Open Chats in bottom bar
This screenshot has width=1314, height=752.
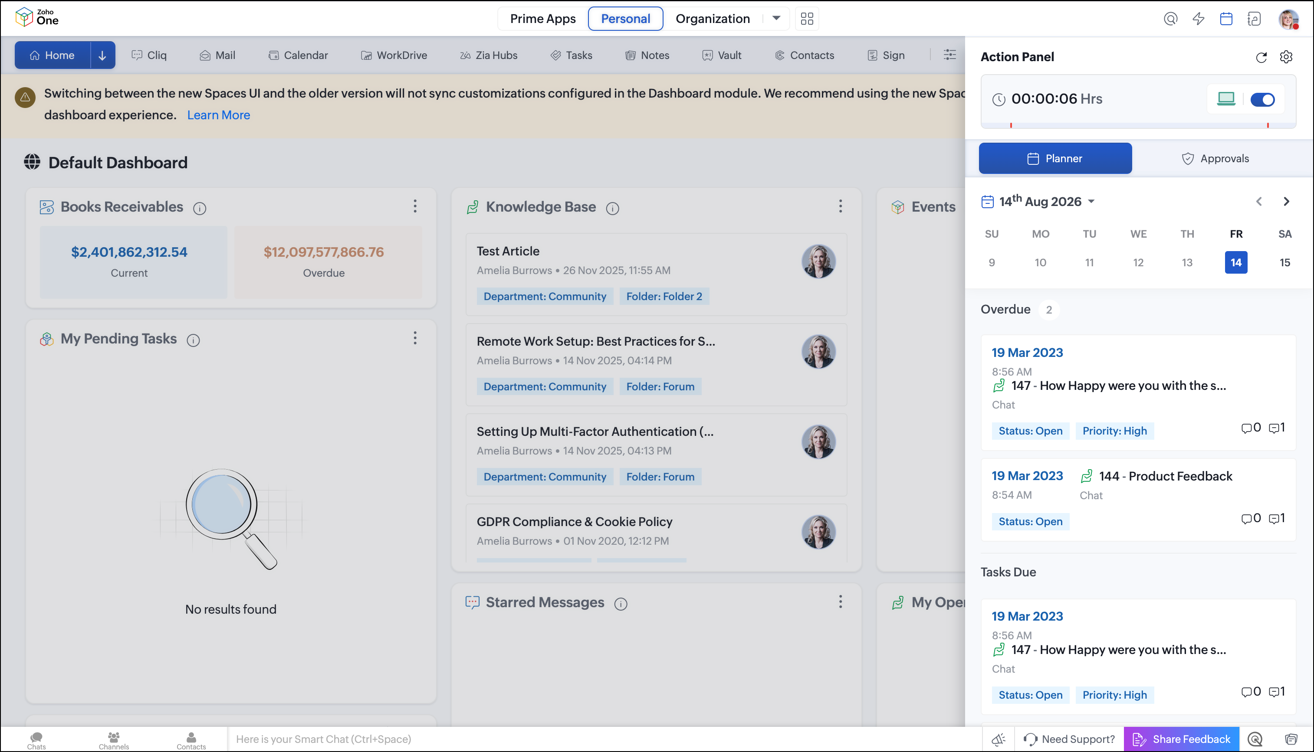(36, 740)
